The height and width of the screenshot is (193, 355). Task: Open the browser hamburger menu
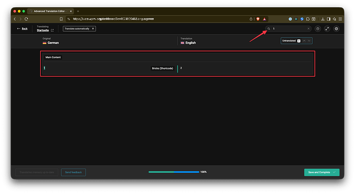[x=340, y=19]
